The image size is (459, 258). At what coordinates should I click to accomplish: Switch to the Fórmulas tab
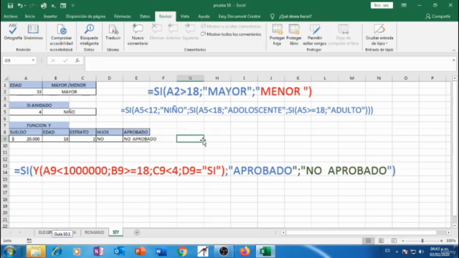tap(123, 16)
